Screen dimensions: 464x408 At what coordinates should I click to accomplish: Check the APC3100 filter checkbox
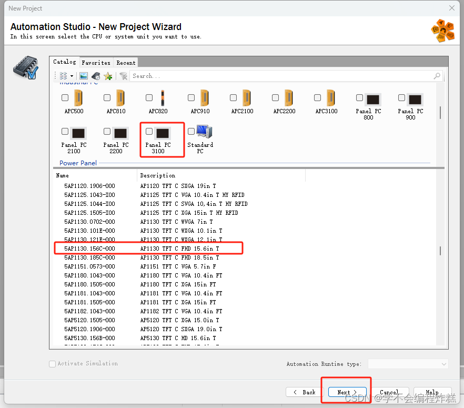317,97
